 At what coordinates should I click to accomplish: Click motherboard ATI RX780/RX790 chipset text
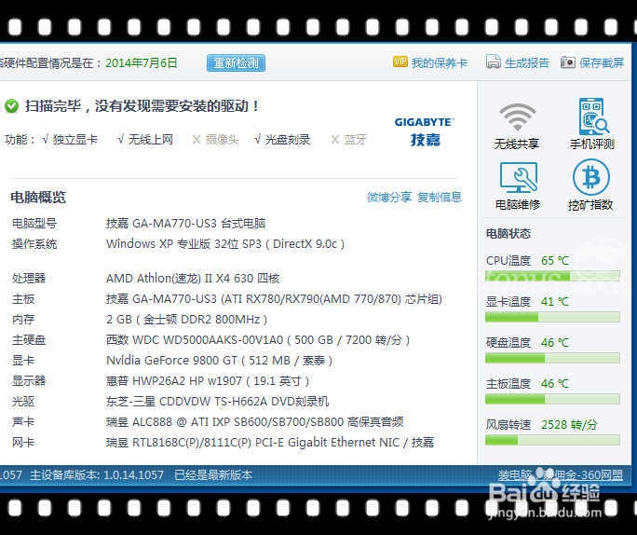pyautogui.click(x=274, y=299)
